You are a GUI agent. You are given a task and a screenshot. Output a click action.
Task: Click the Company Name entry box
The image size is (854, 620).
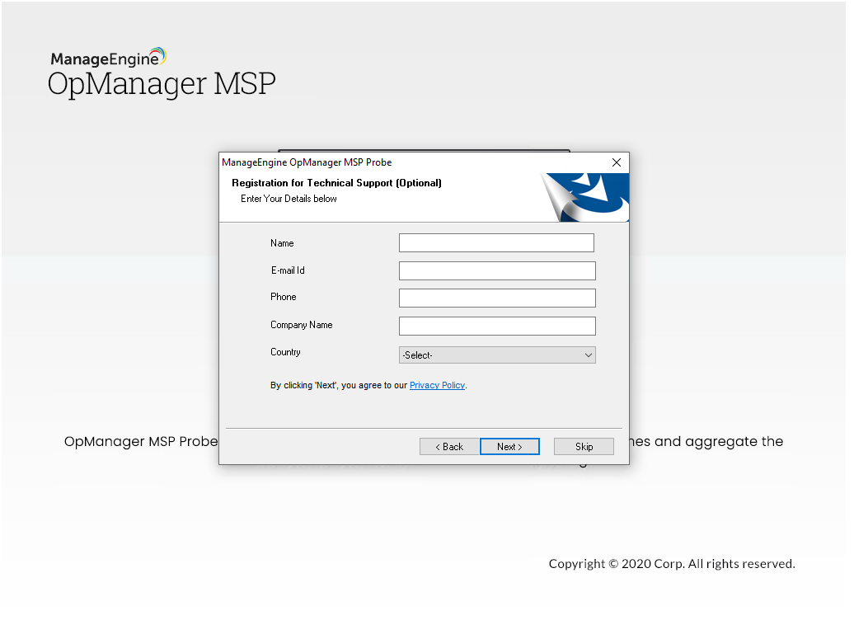(496, 326)
